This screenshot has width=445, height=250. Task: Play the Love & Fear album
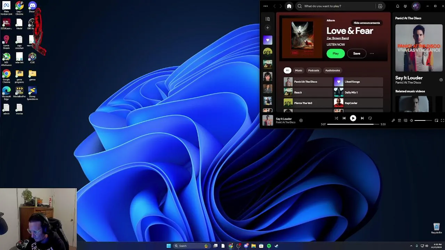coord(335,53)
